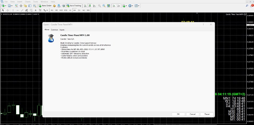Click the Cancel button

[192, 114]
